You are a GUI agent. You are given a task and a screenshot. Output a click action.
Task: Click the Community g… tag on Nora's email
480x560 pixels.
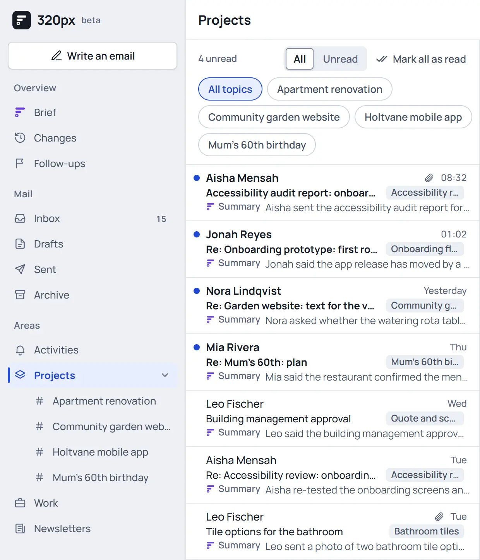click(x=425, y=306)
